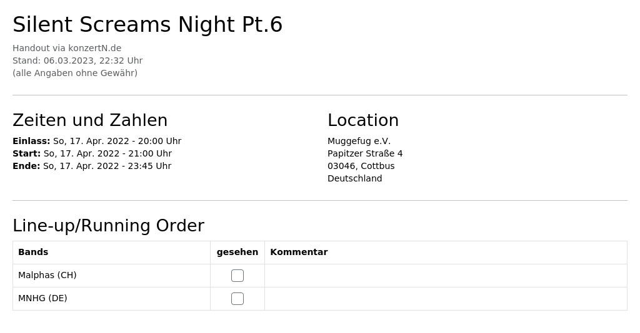Click the Location heading
Image resolution: width=640 pixels, height=333 pixels.
click(x=363, y=120)
